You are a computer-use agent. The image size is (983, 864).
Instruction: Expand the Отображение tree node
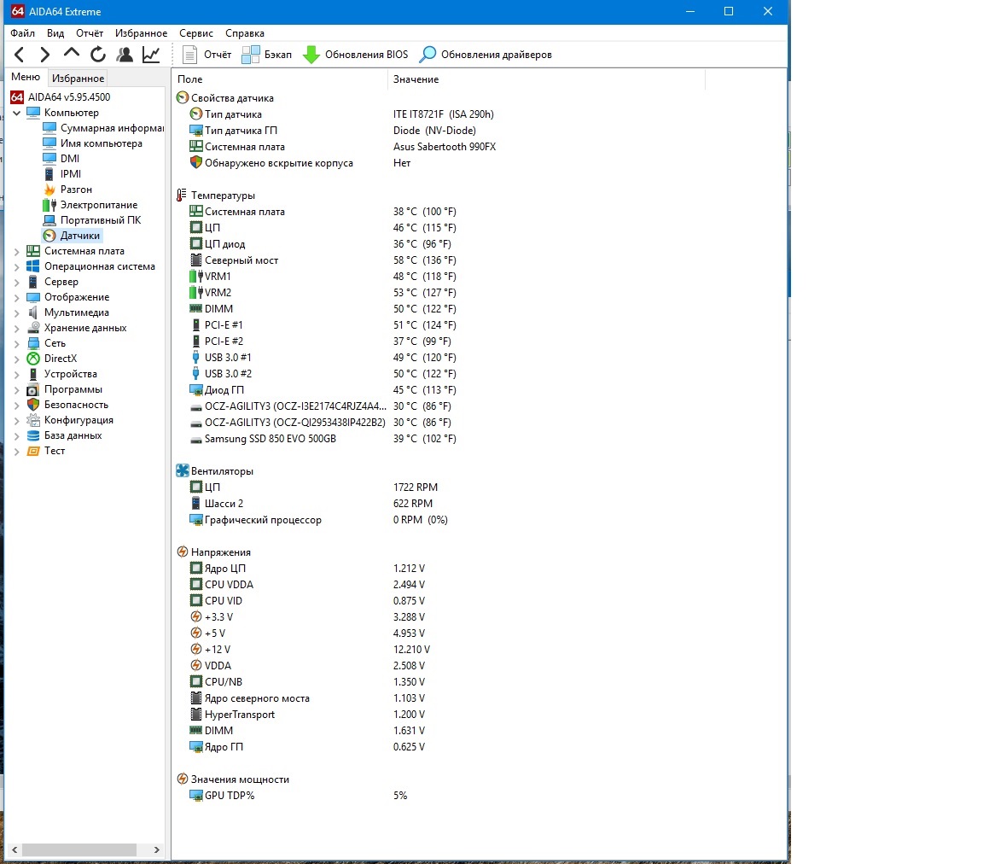tap(17, 297)
